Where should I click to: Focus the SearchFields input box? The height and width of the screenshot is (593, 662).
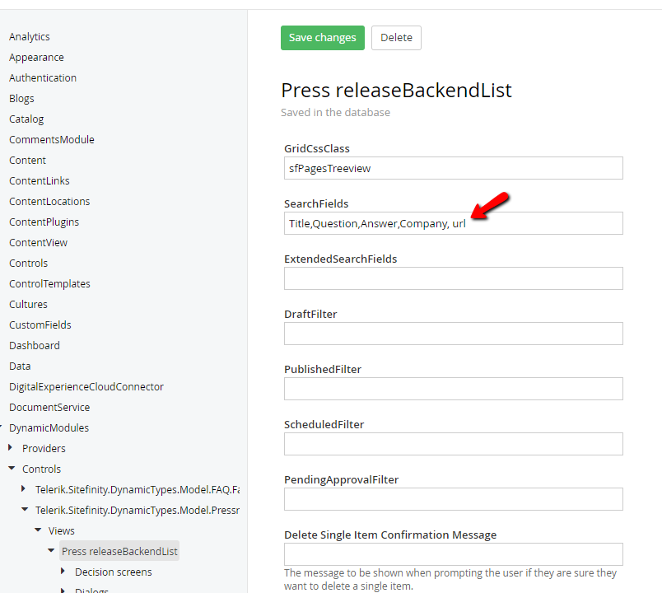[x=454, y=223]
